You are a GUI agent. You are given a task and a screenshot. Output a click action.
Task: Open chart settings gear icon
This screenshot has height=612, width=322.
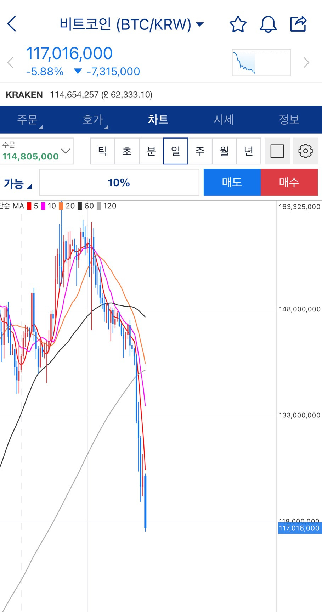305,151
